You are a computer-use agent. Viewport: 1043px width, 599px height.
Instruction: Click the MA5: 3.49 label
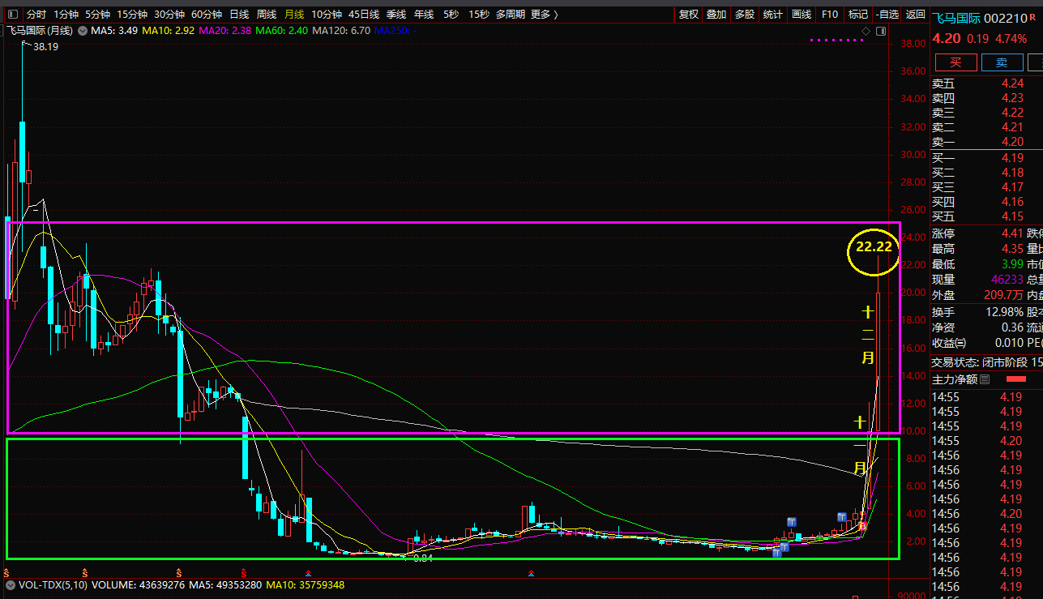(114, 31)
